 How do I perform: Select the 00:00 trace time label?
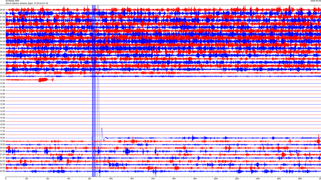(x=2, y=10)
